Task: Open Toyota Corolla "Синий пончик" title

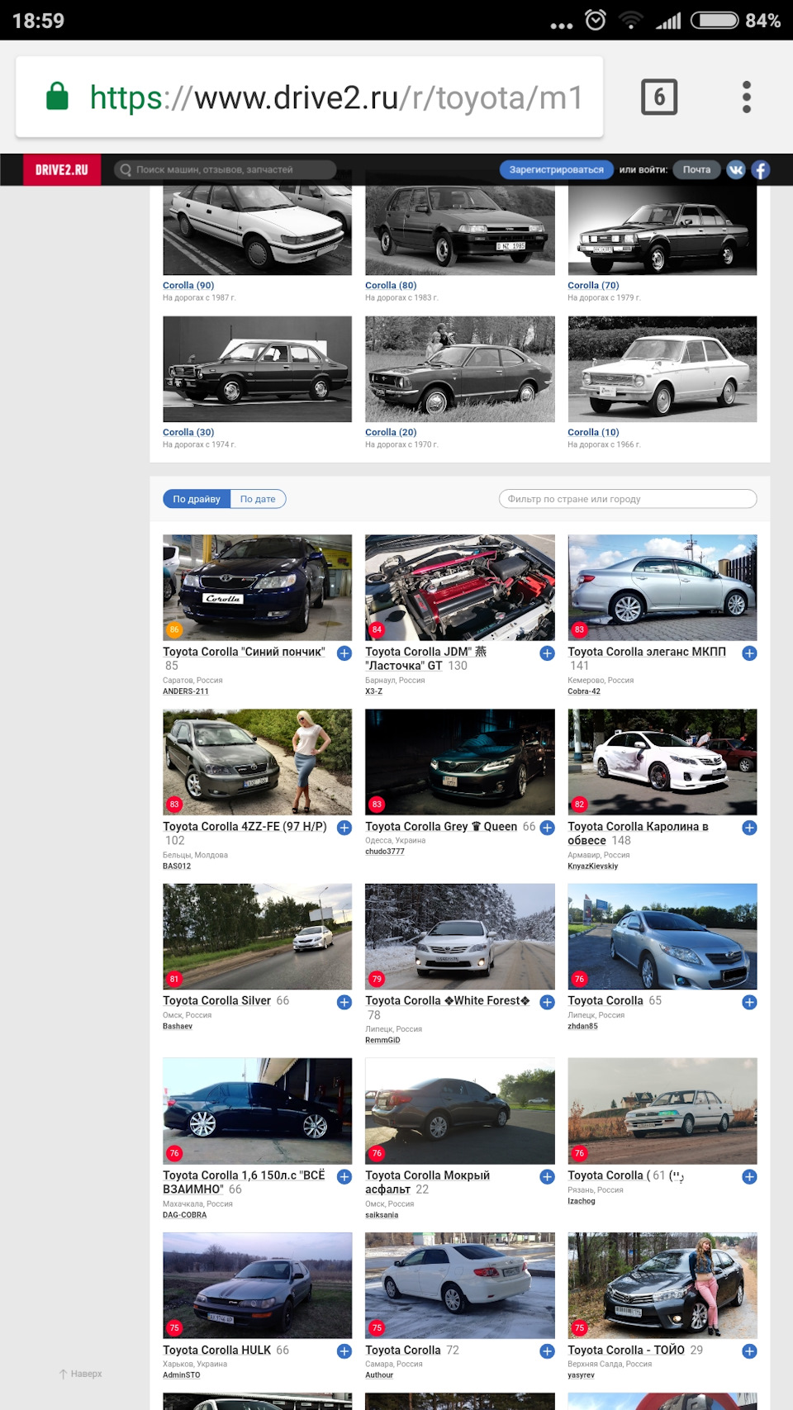Action: [244, 652]
